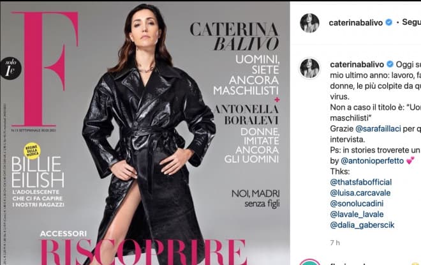Open the @luisa.carcavale tag
Screen dimensions: 421x265
(360, 193)
